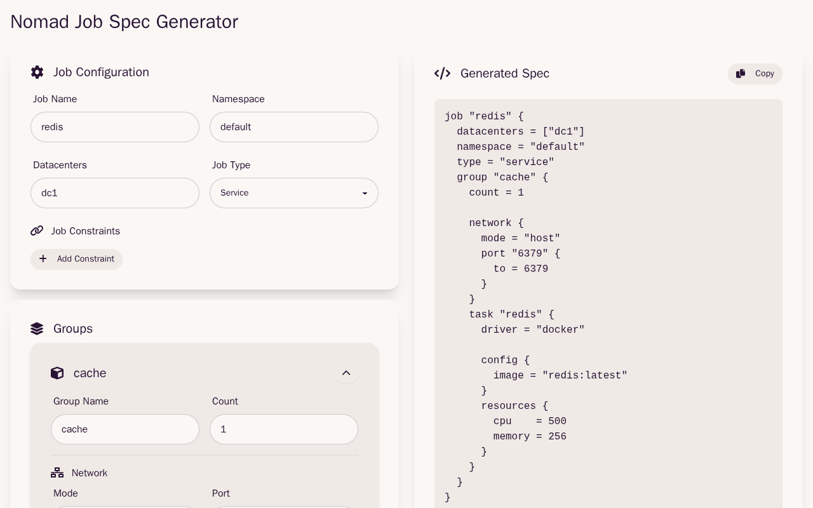Image resolution: width=813 pixels, height=508 pixels.
Task: Click the gear icon beside Job Configuration
Action: pyautogui.click(x=37, y=72)
